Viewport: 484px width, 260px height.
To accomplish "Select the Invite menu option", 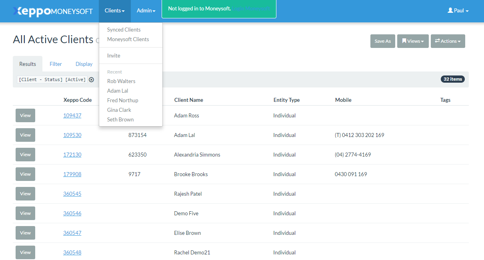I will (114, 56).
